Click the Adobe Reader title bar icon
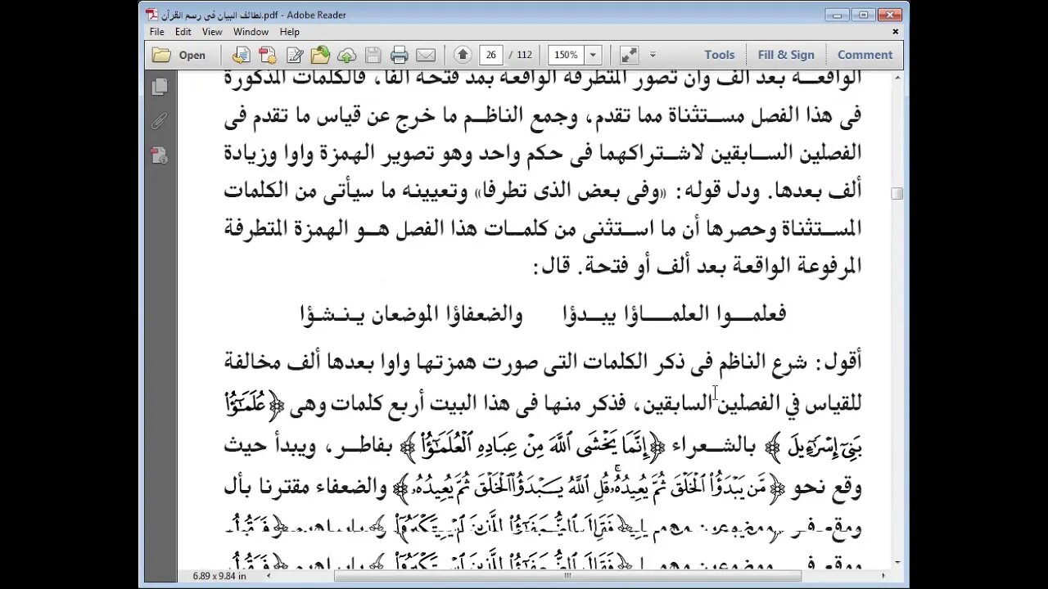This screenshot has width=1048, height=589. pos(151,15)
